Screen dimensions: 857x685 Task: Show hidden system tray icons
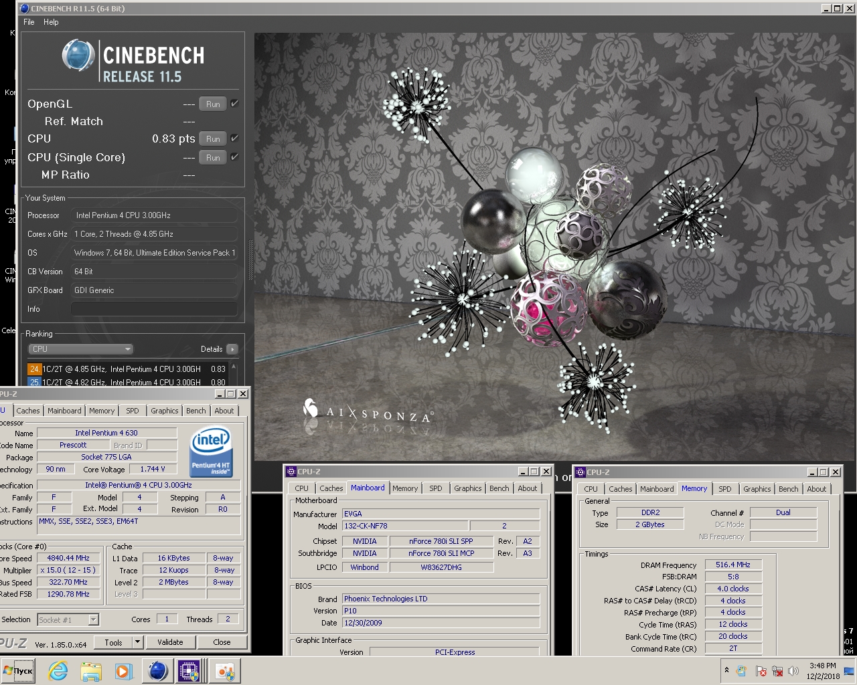[726, 670]
